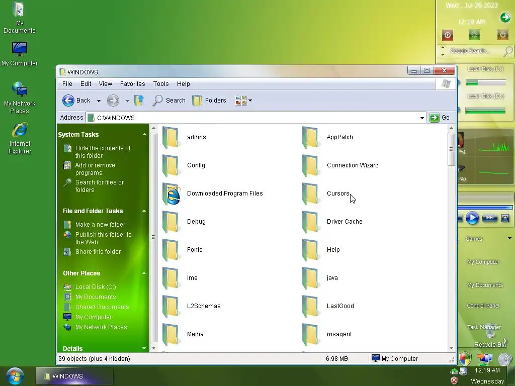515x386 pixels.
Task: Open My Documents in Other Places
Action: coord(96,297)
